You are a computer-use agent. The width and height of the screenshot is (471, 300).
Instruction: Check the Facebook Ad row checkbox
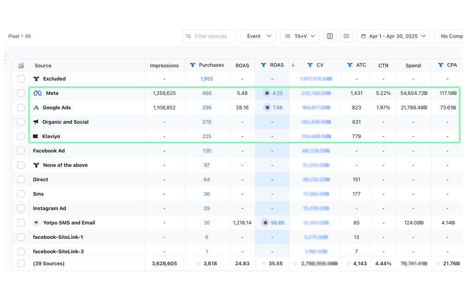(21, 150)
